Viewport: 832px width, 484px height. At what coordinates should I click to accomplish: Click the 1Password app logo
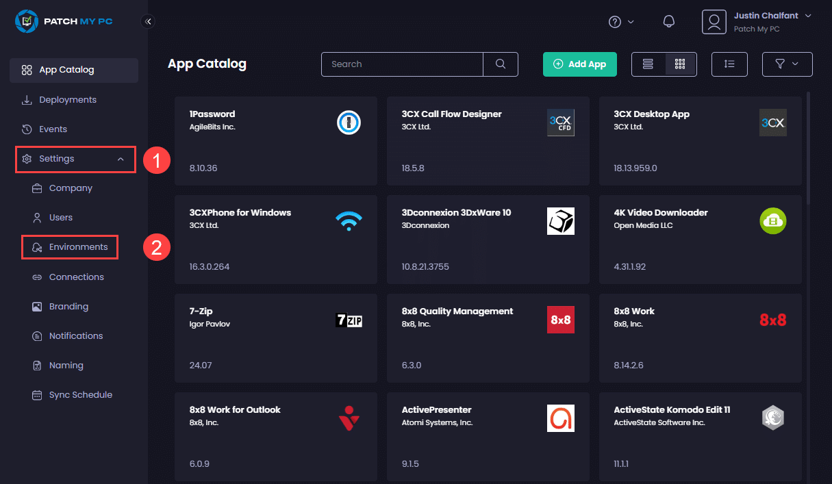349,123
